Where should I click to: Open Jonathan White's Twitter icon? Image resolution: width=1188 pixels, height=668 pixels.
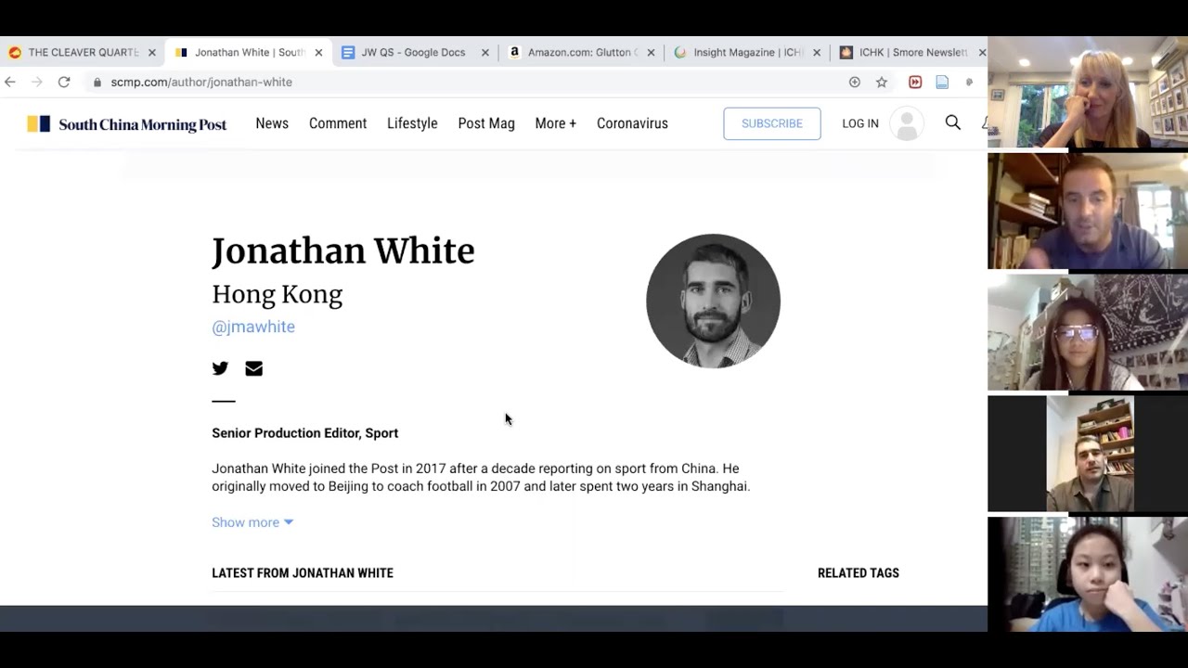[220, 368]
